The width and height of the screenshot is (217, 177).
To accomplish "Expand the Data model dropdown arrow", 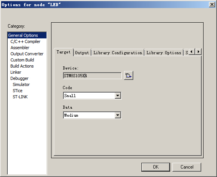I will tap(118, 115).
